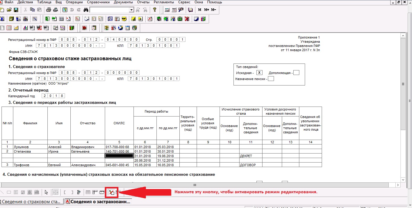Open the 'Справочники' menu
The height and width of the screenshot is (208, 412).
click(x=98, y=2)
